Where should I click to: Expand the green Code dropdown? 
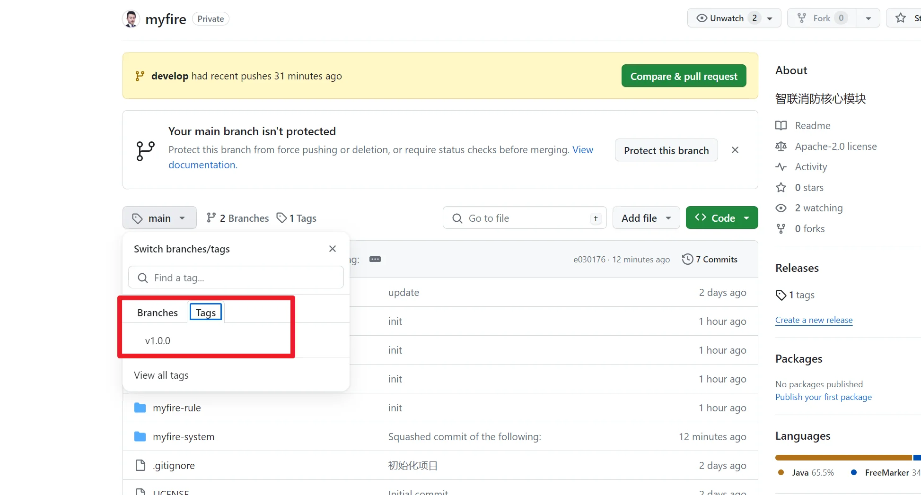click(x=721, y=218)
